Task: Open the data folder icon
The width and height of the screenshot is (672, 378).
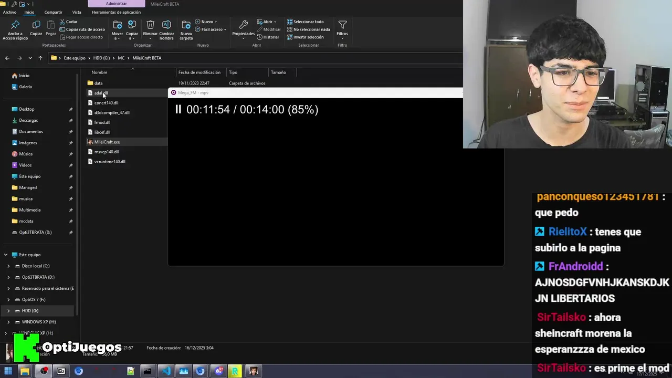Action: click(x=90, y=83)
